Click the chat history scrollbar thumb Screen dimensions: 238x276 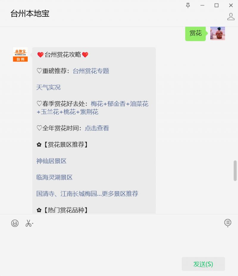(x=235, y=171)
